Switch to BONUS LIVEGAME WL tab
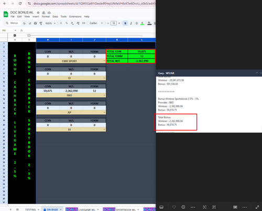Screen dimensions: 262x211 tap(80, 209)
